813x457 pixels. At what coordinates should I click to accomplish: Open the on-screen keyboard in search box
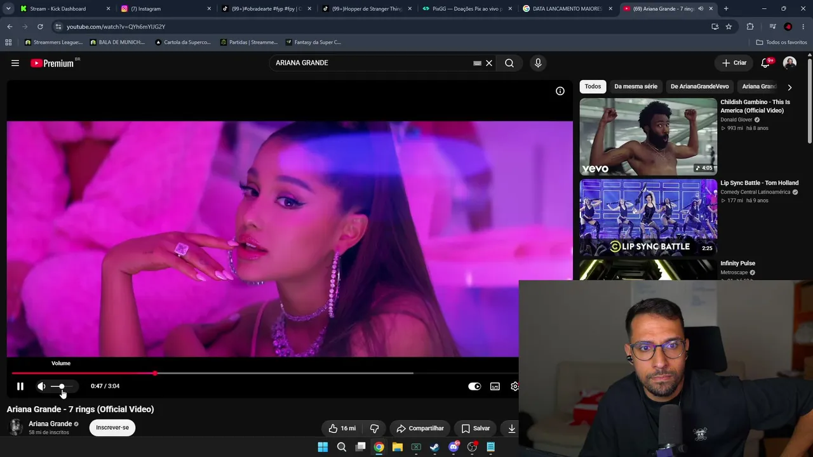[x=477, y=63]
